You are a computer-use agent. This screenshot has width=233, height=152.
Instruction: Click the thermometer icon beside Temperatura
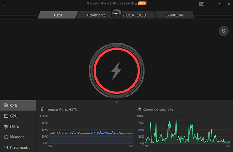(42, 109)
